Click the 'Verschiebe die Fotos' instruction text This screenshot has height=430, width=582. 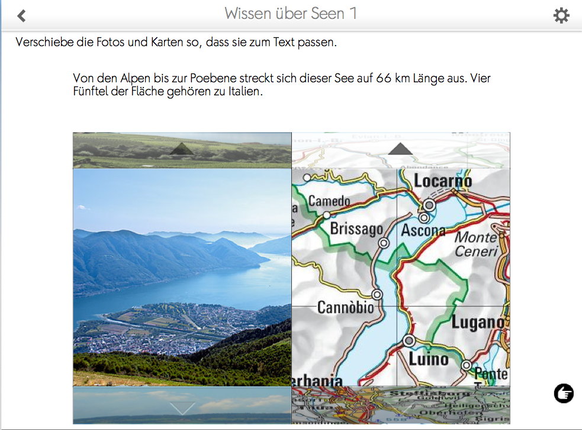176,42
